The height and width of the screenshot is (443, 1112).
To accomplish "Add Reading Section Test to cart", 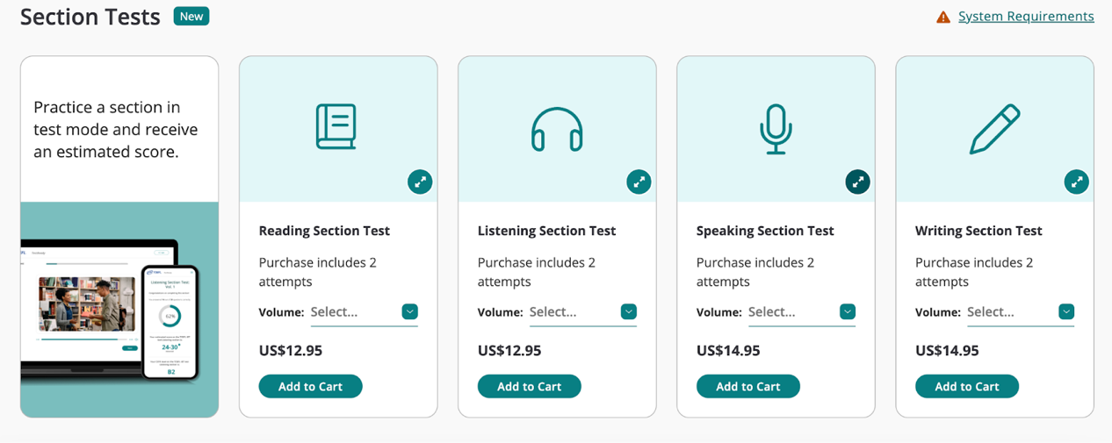I will click(x=310, y=386).
